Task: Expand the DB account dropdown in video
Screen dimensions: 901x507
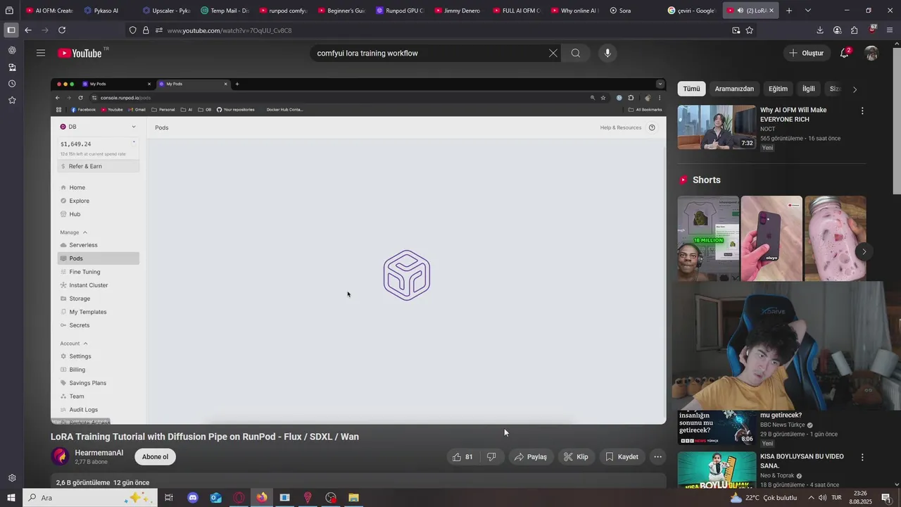Action: click(x=134, y=127)
